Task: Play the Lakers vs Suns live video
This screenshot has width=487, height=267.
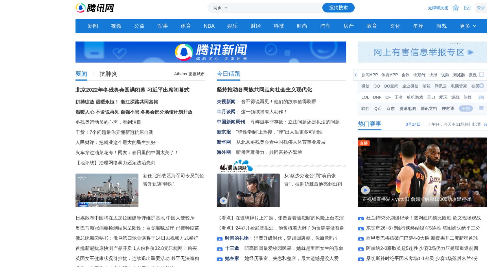Action: pyautogui.click(x=365, y=190)
